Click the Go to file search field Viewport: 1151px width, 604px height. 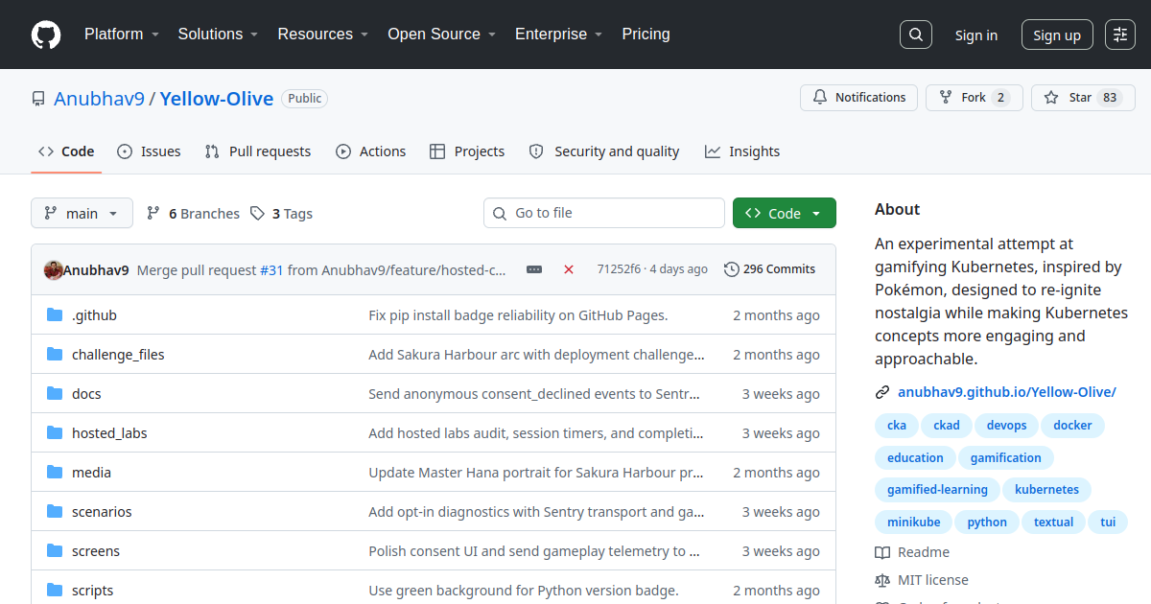click(604, 213)
